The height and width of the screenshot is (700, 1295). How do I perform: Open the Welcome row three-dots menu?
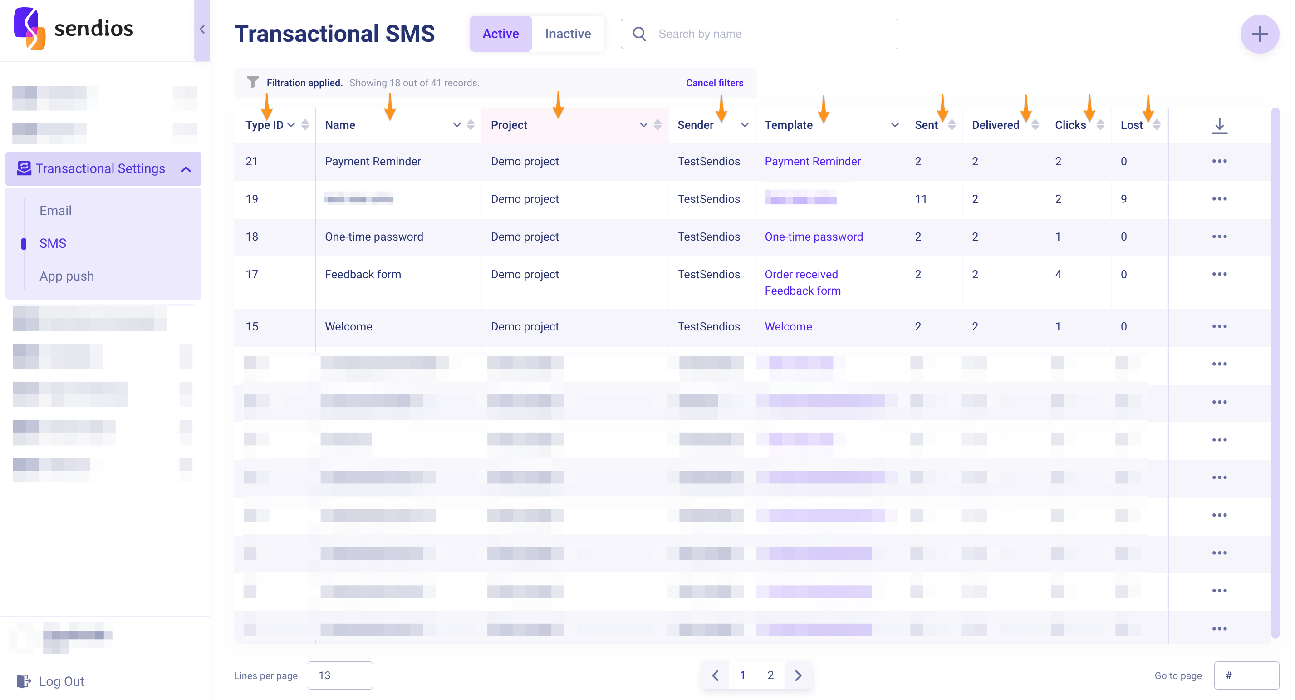tap(1219, 326)
